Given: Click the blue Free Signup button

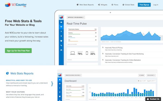Looking at the screenshot, I should (144, 5).
